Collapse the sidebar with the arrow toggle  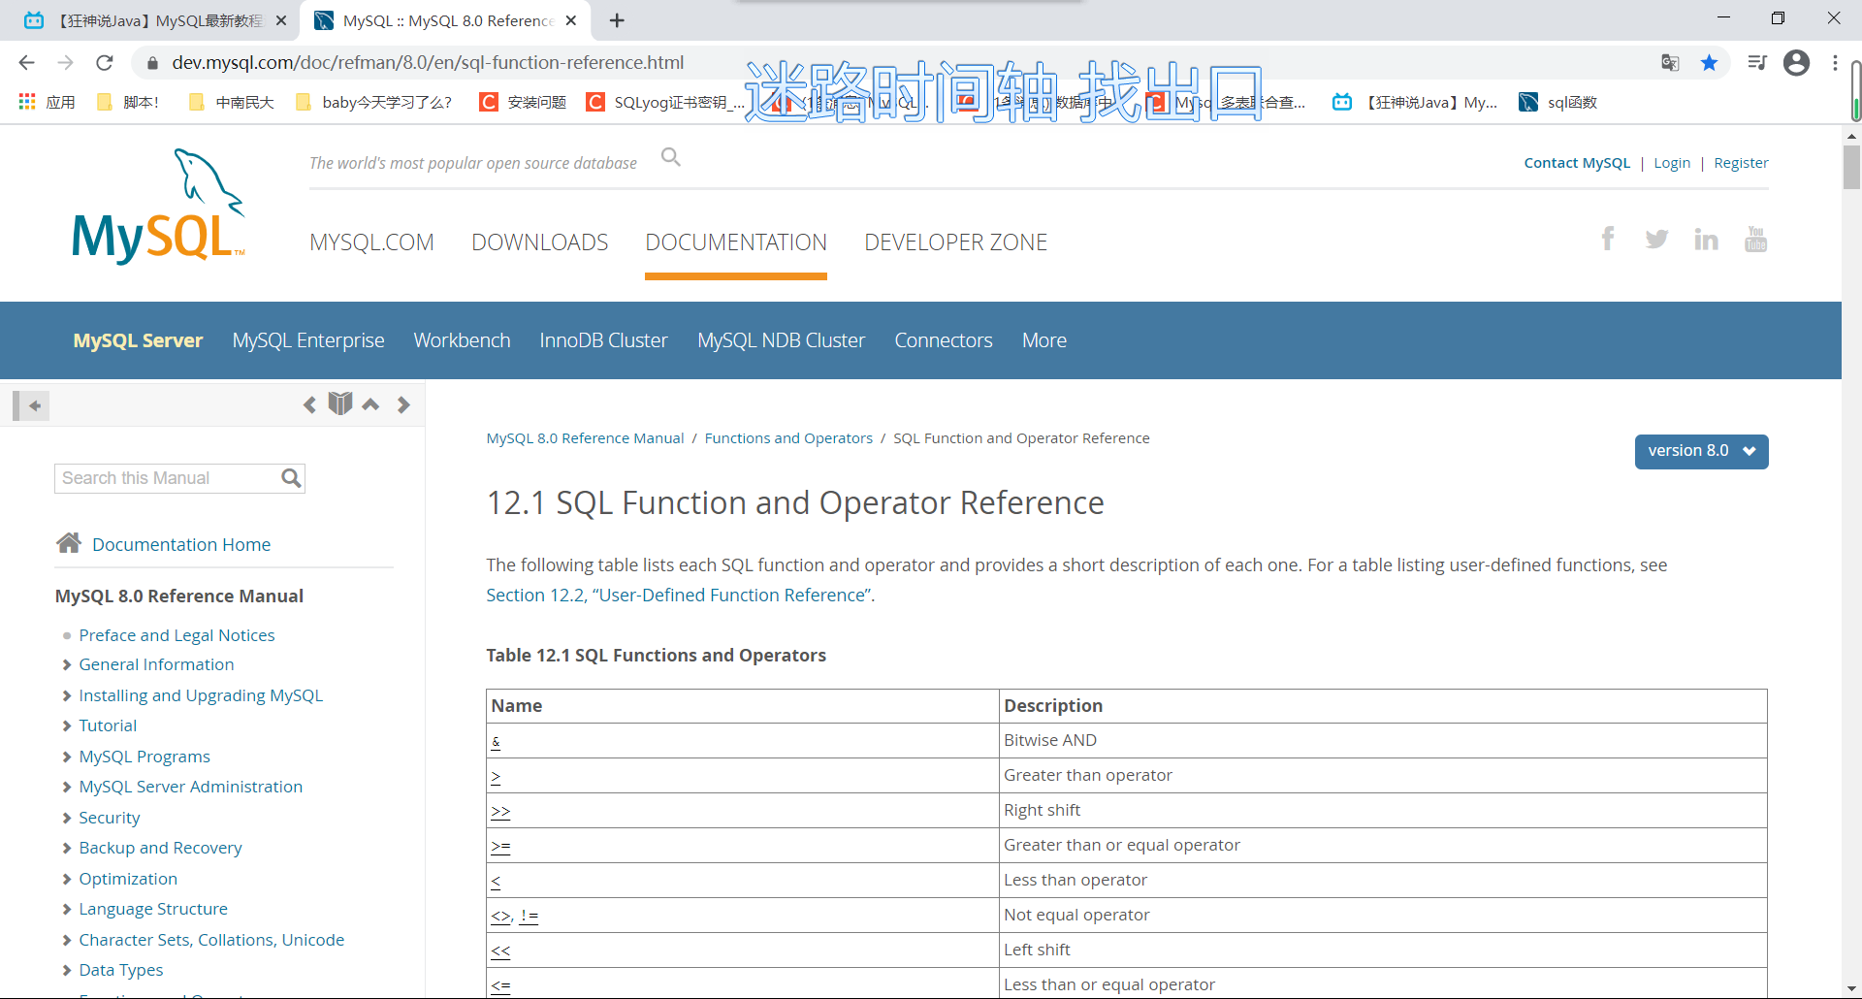click(31, 405)
